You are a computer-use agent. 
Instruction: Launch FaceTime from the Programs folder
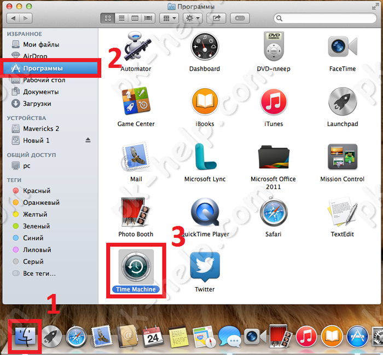pyautogui.click(x=343, y=47)
